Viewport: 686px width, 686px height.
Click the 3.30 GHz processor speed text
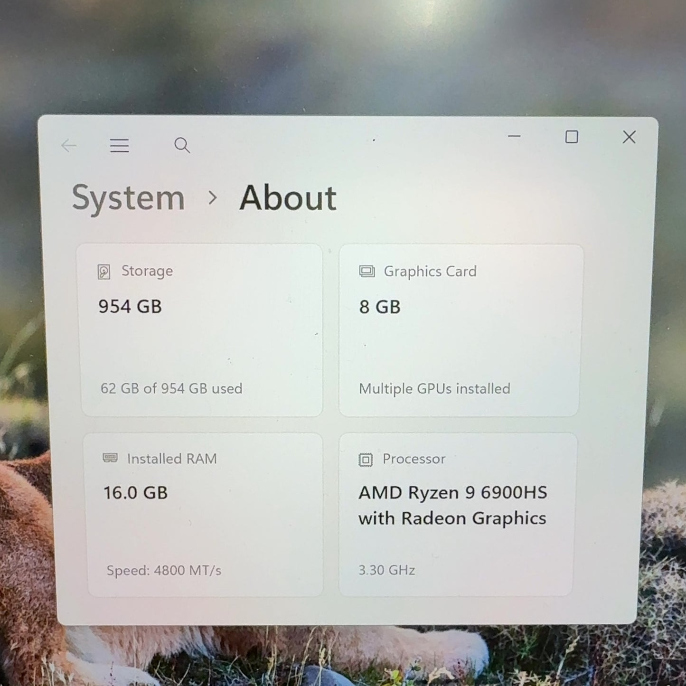[x=387, y=570]
